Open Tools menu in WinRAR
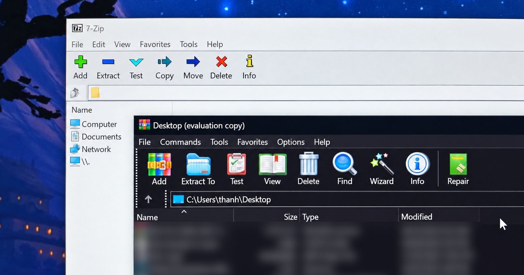This screenshot has width=524, height=275. pyautogui.click(x=219, y=142)
